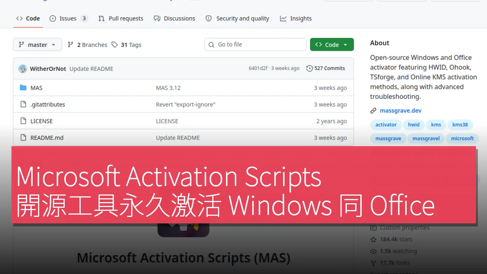Click the tag icon beside 31 Tags
The height and width of the screenshot is (274, 487).
click(115, 45)
